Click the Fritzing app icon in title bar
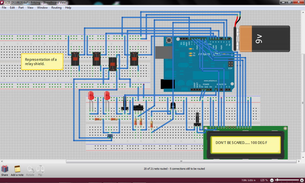This screenshot has height=183, width=305. [2, 2]
